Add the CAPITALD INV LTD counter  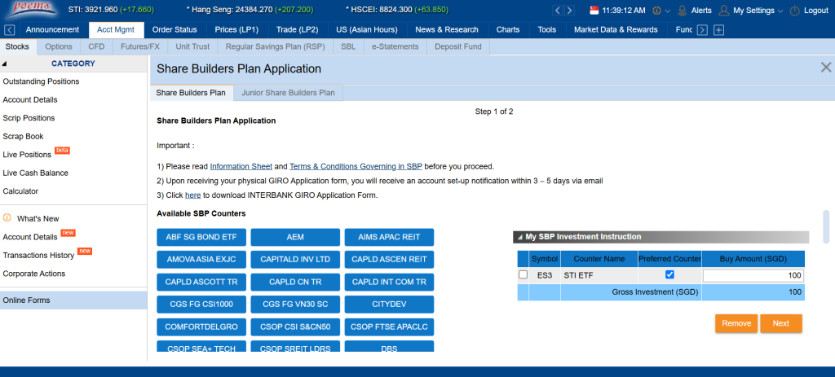coord(295,260)
